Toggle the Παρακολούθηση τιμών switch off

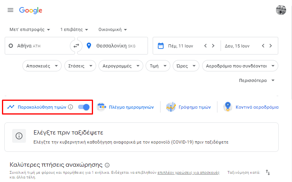tap(84, 107)
